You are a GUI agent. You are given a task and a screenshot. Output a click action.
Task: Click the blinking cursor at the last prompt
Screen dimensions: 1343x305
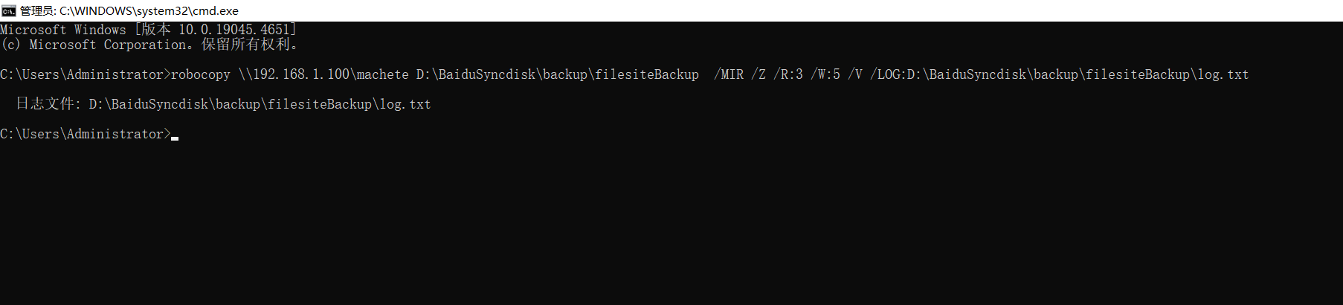(x=175, y=138)
